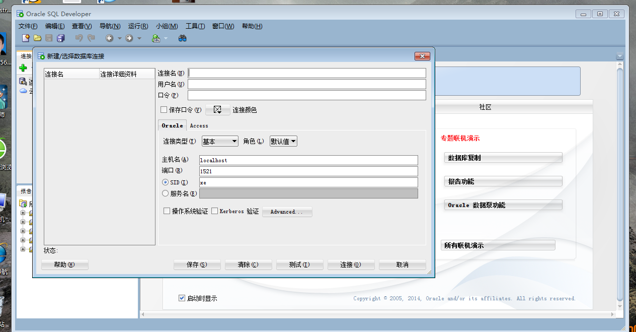Open the 运行 menu
The image size is (636, 332).
(x=138, y=26)
